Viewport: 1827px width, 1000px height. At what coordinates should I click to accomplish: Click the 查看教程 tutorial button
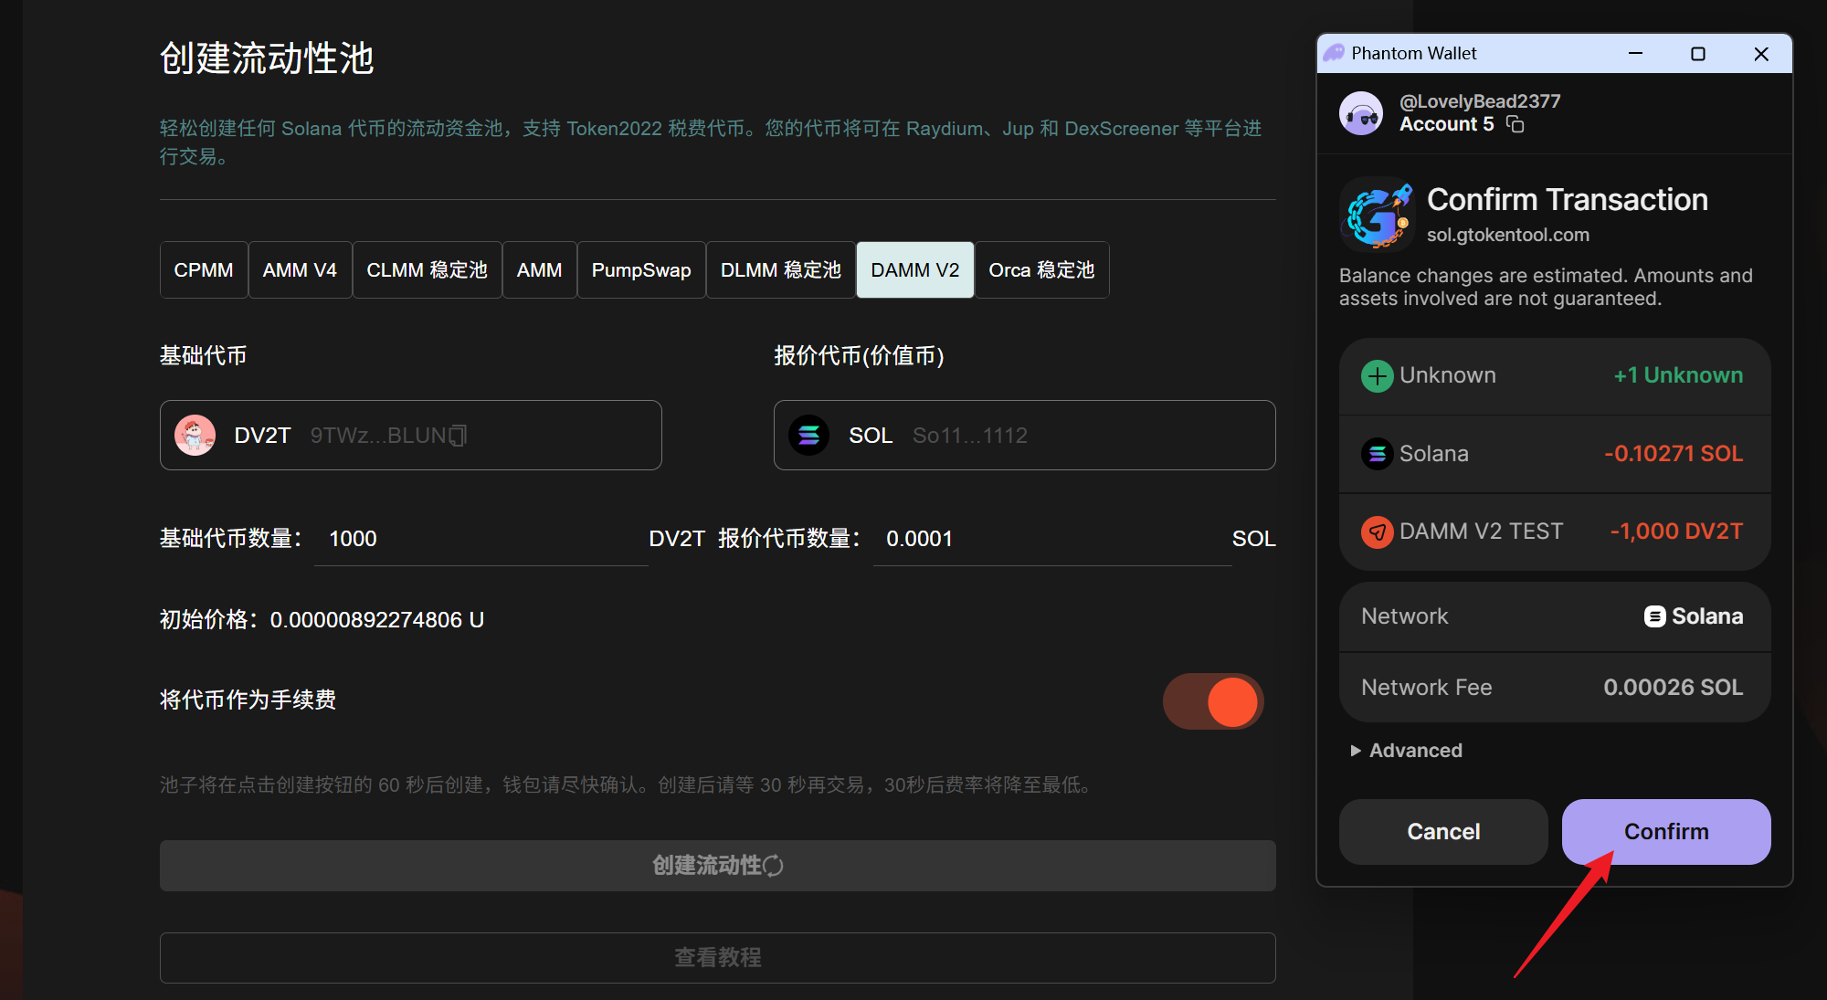tap(717, 957)
